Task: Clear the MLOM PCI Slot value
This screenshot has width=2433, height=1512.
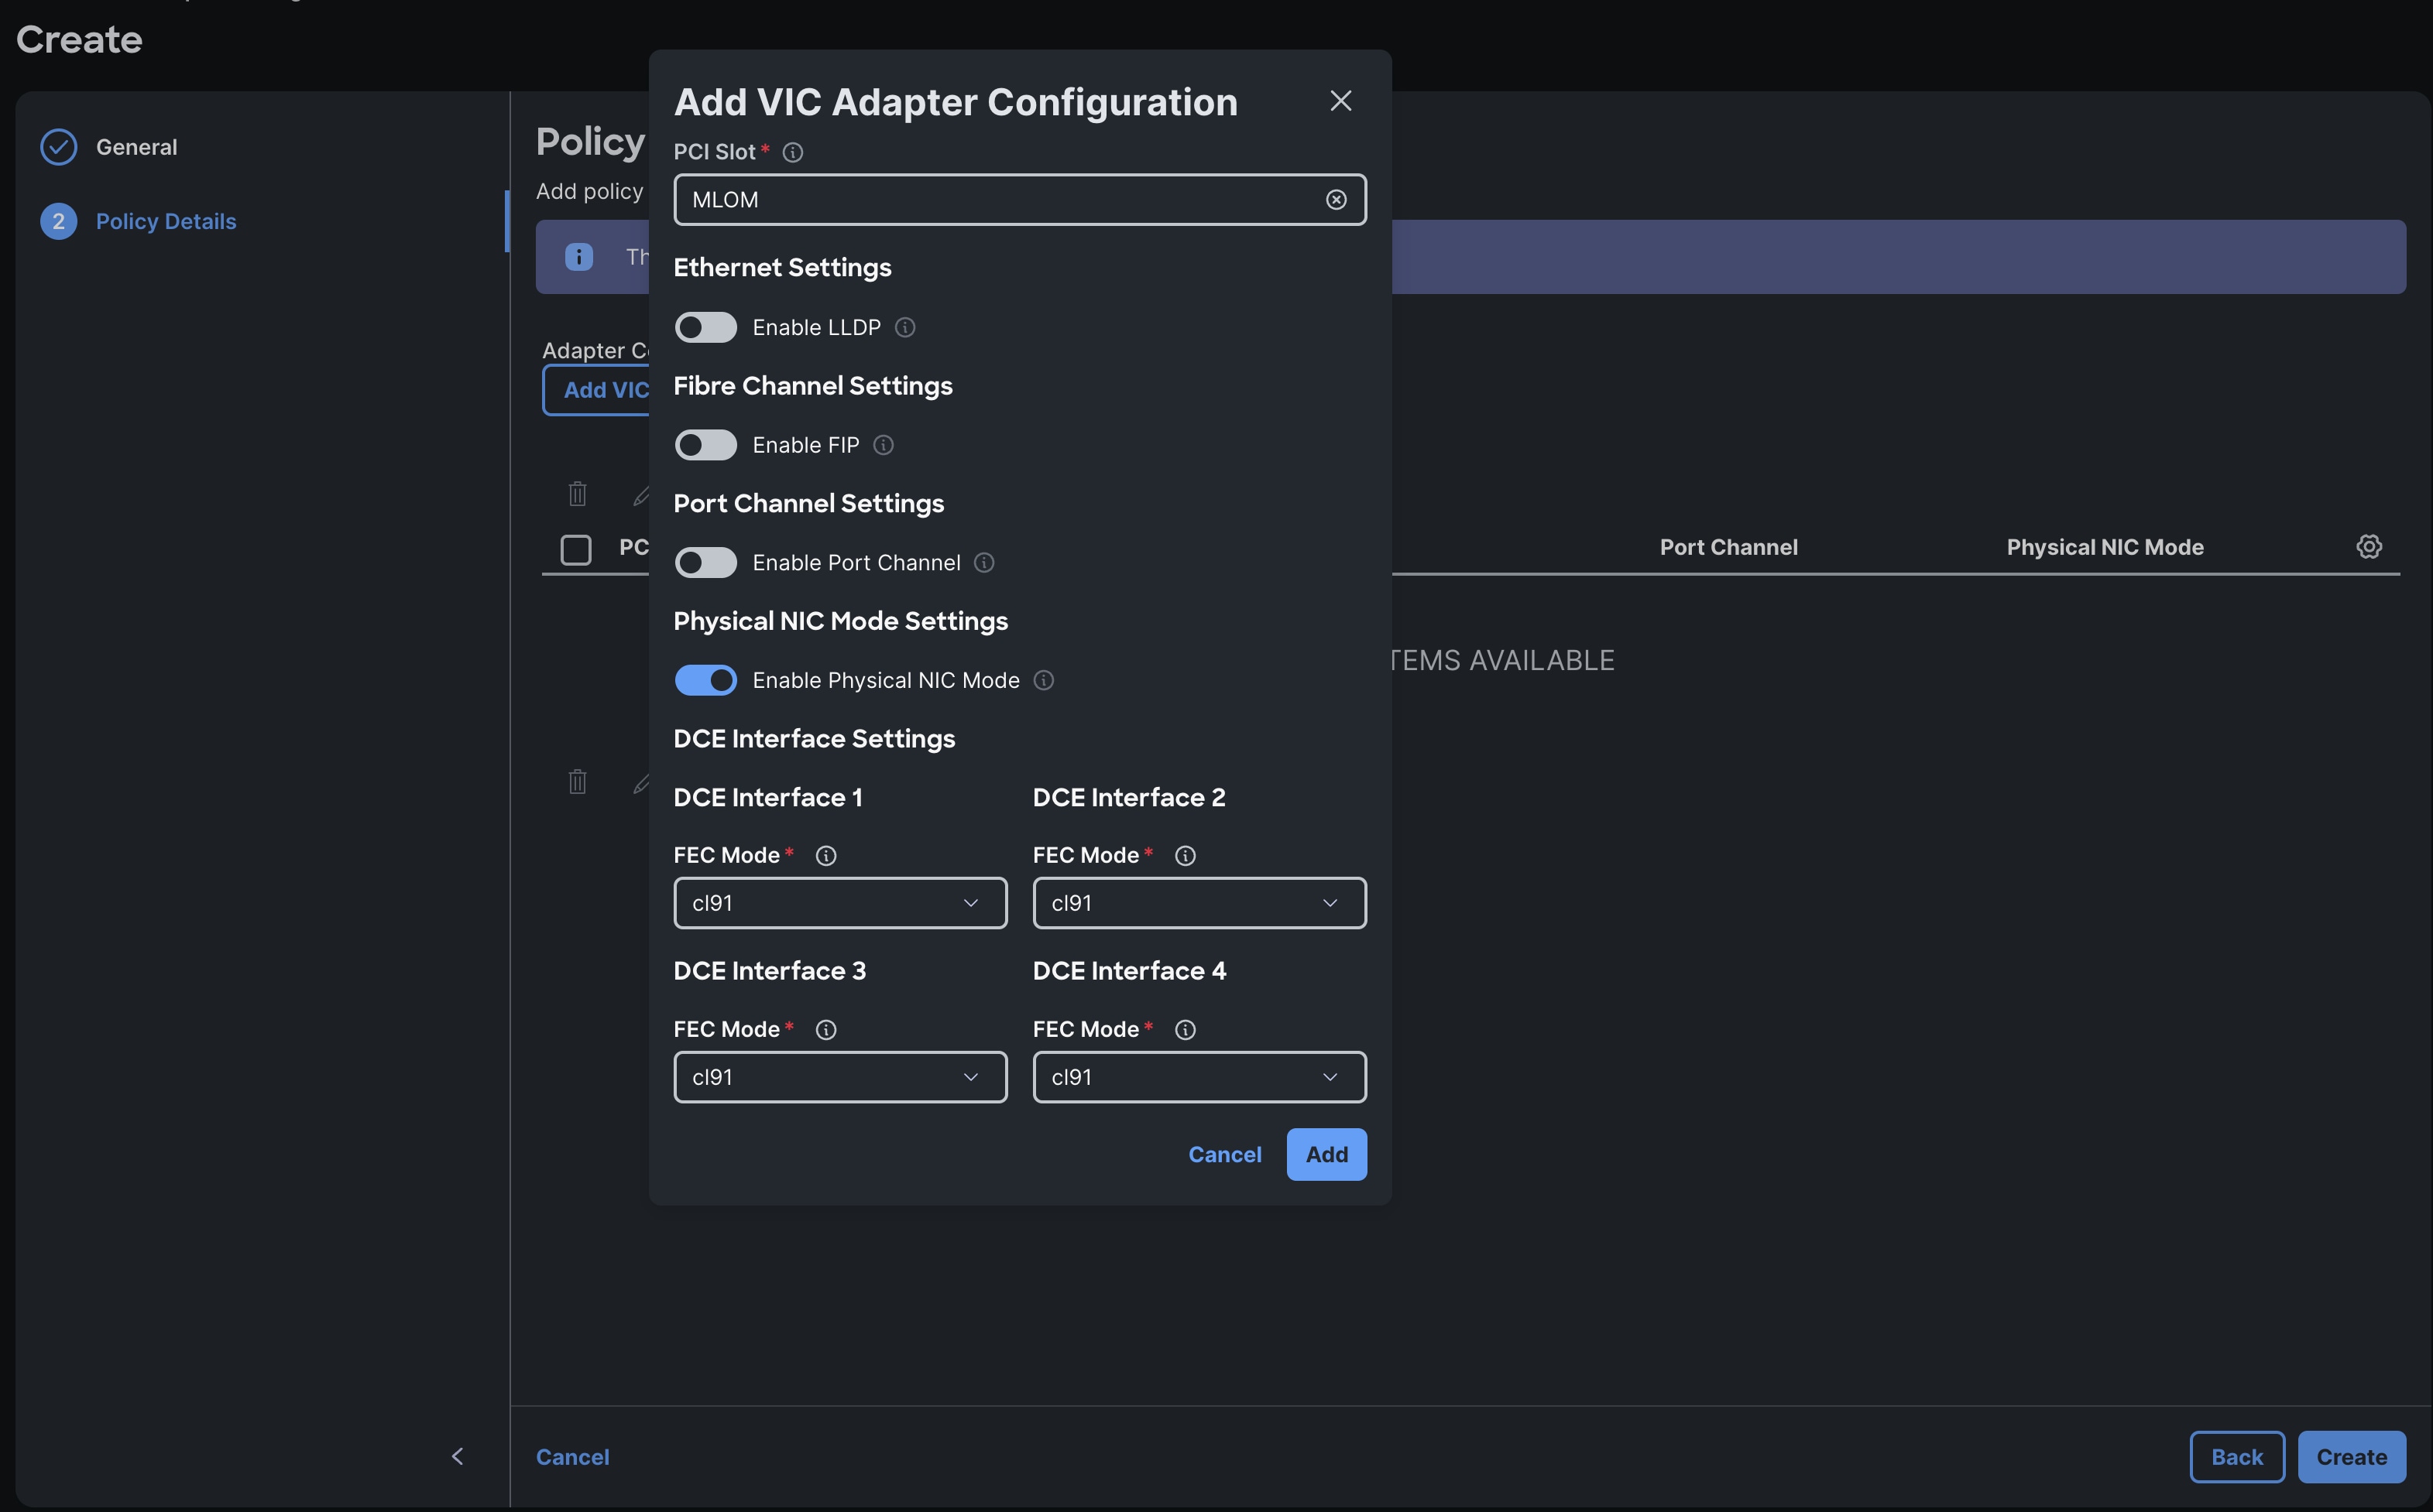Action: (x=1336, y=200)
